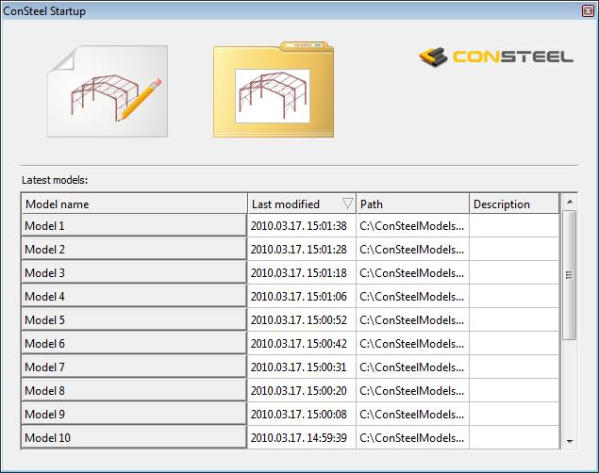Select the Model 7 row button

[x=134, y=367]
